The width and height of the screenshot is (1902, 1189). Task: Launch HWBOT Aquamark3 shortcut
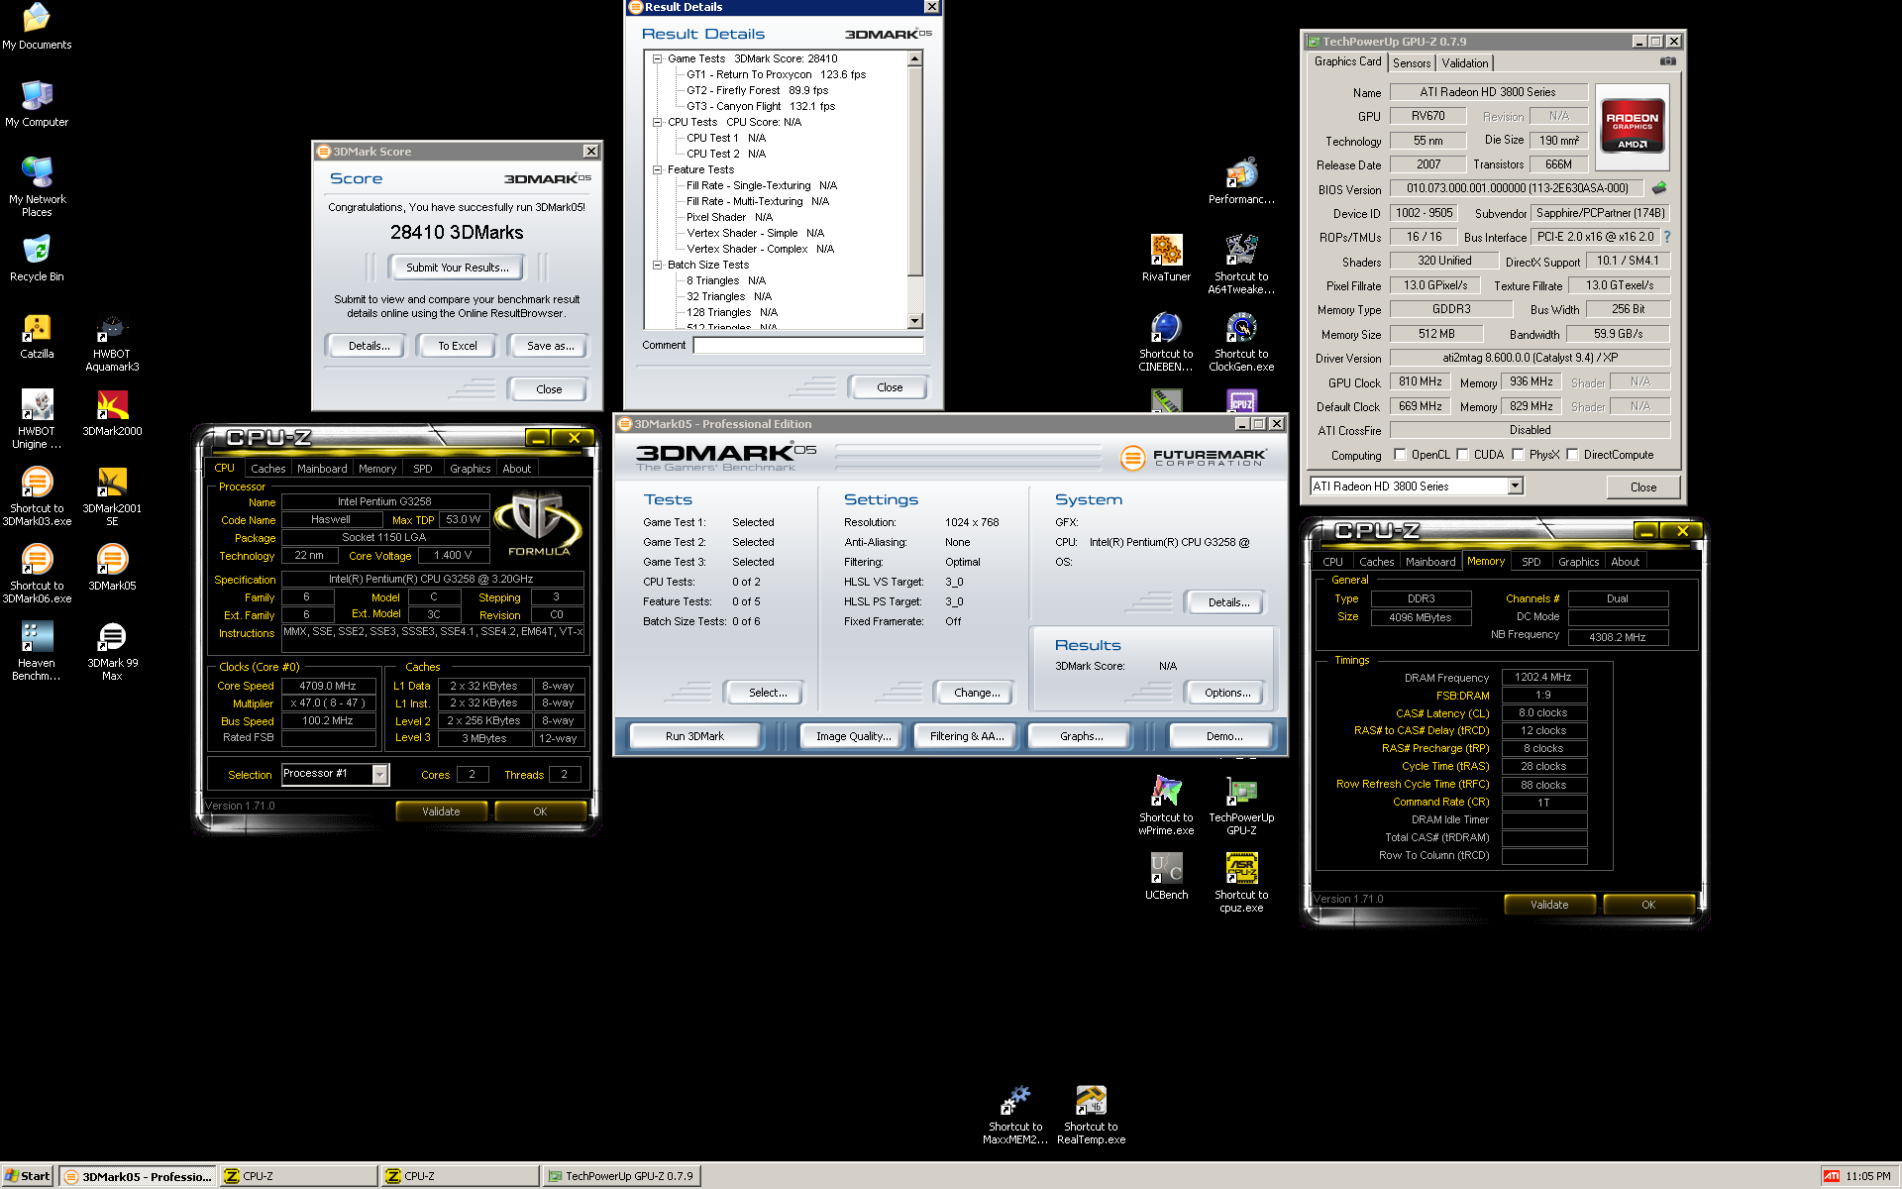[112, 343]
